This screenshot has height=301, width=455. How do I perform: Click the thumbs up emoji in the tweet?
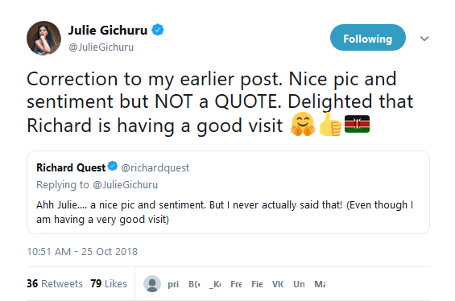pos(330,125)
